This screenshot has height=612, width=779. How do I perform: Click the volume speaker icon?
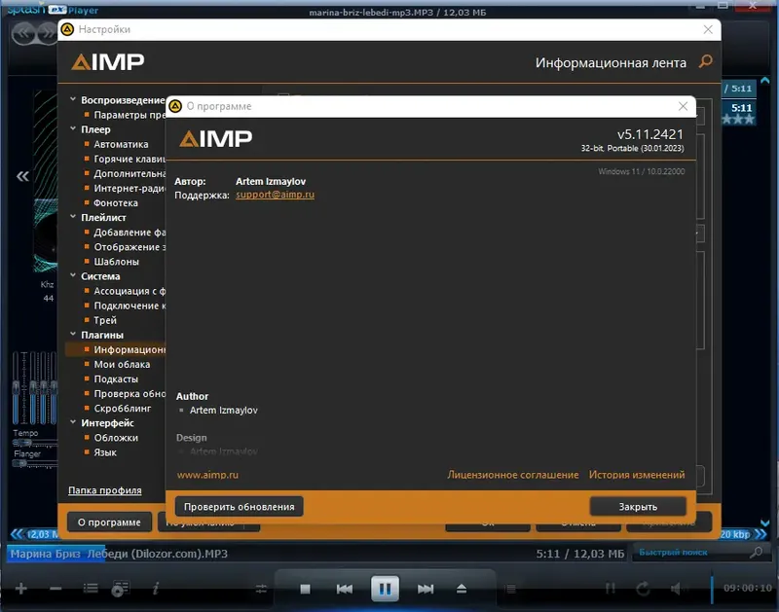pos(676,588)
